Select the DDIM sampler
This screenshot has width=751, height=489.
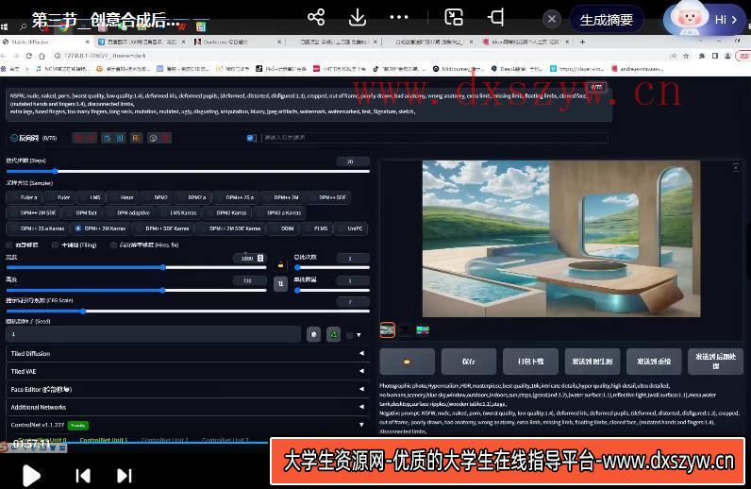click(x=283, y=228)
